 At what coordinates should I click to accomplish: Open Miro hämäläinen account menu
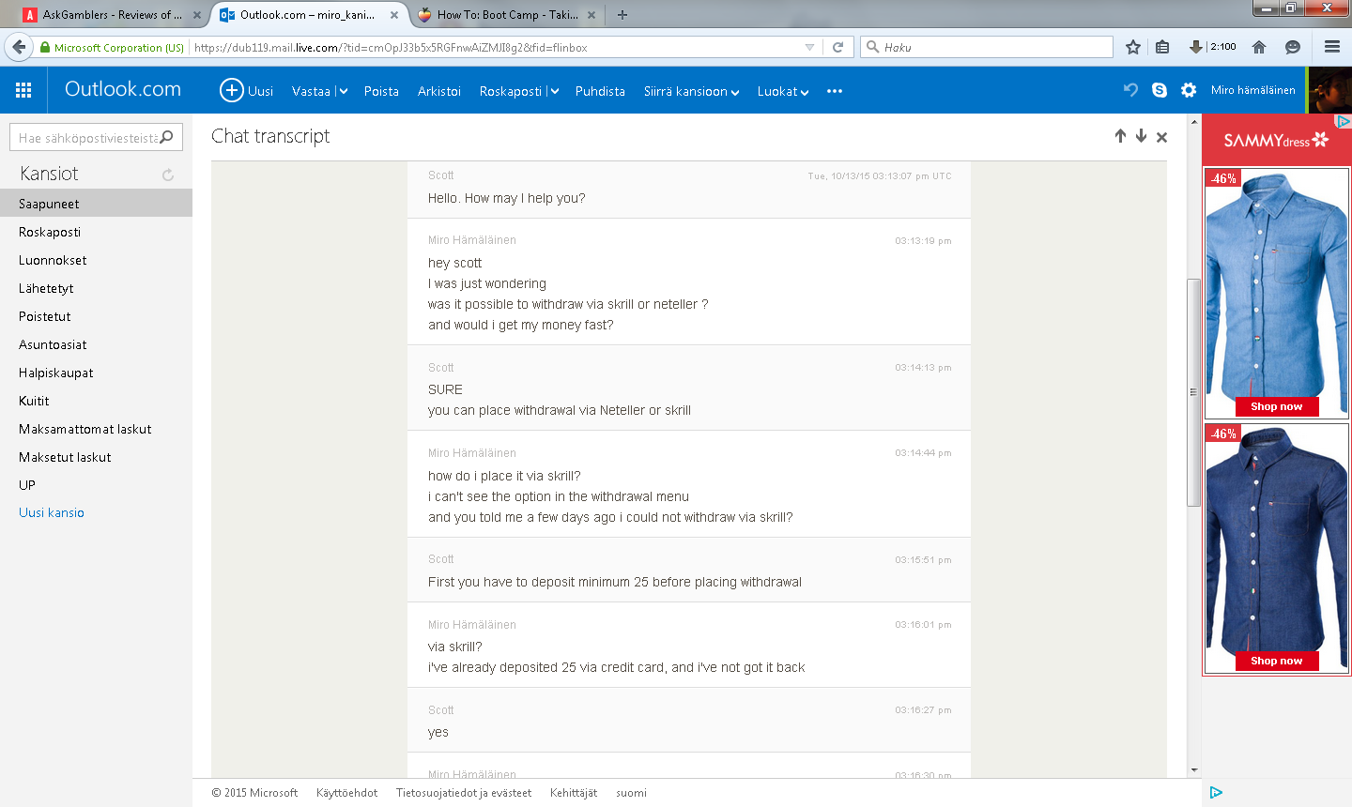(x=1252, y=90)
